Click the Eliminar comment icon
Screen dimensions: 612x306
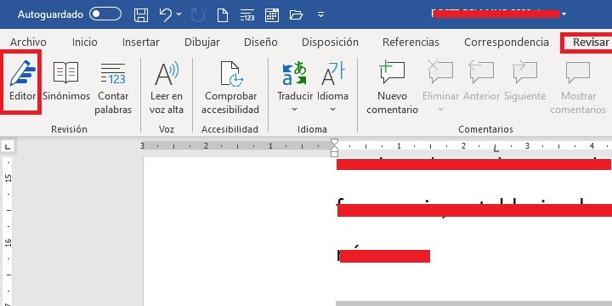(x=440, y=72)
